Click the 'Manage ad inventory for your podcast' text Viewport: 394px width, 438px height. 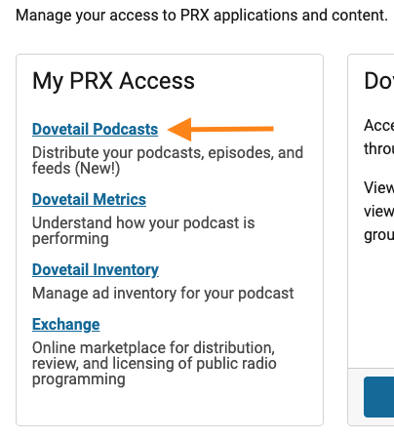pos(163,293)
